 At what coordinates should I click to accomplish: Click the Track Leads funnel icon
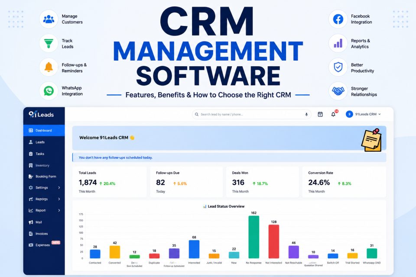pos(49,43)
